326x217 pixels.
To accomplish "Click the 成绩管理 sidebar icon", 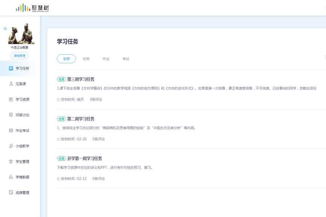I will pos(11,193).
